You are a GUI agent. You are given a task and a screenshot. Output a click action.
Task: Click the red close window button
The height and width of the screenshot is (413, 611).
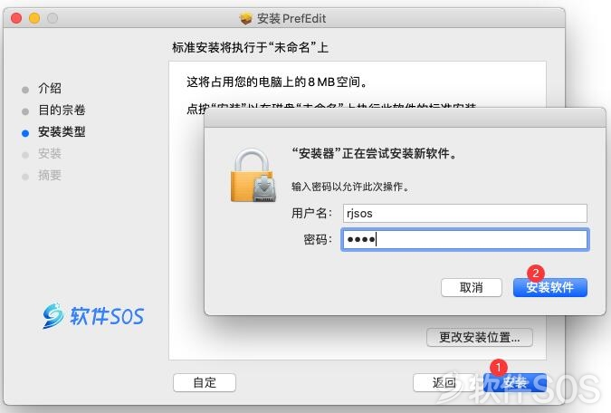pyautogui.click(x=16, y=18)
